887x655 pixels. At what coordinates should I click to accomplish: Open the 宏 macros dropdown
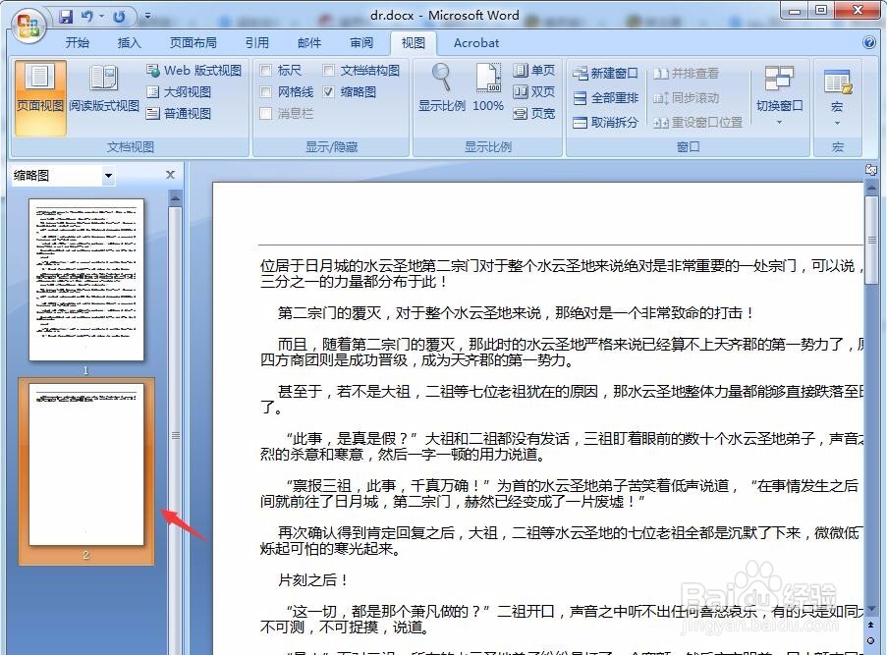coord(837,97)
